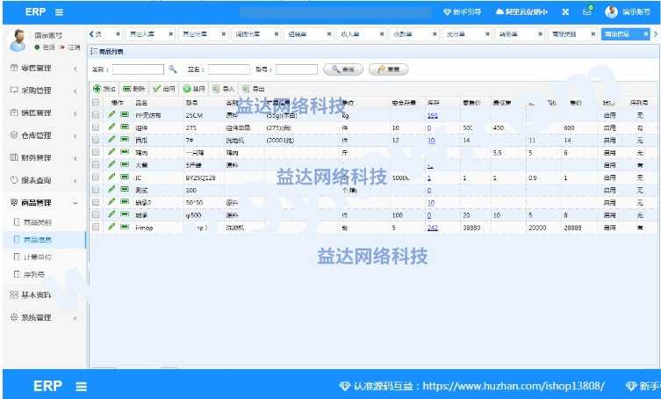Click the 重置 reset button
Viewport: 661px width, 399px height.
pos(389,69)
